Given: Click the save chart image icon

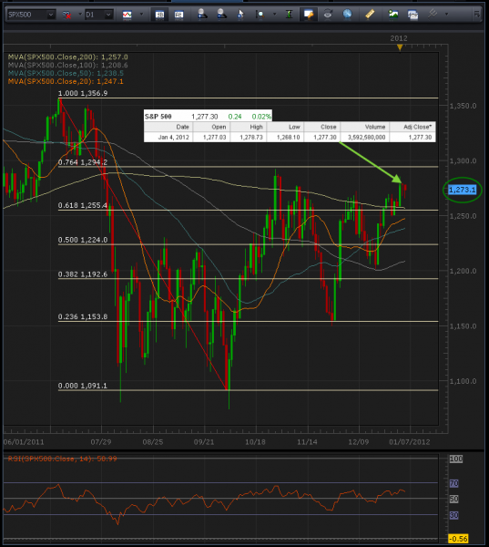Looking at the screenshot, I should pyautogui.click(x=393, y=14).
